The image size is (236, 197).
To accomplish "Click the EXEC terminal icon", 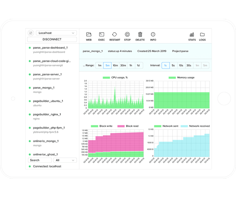I will coord(101,35).
